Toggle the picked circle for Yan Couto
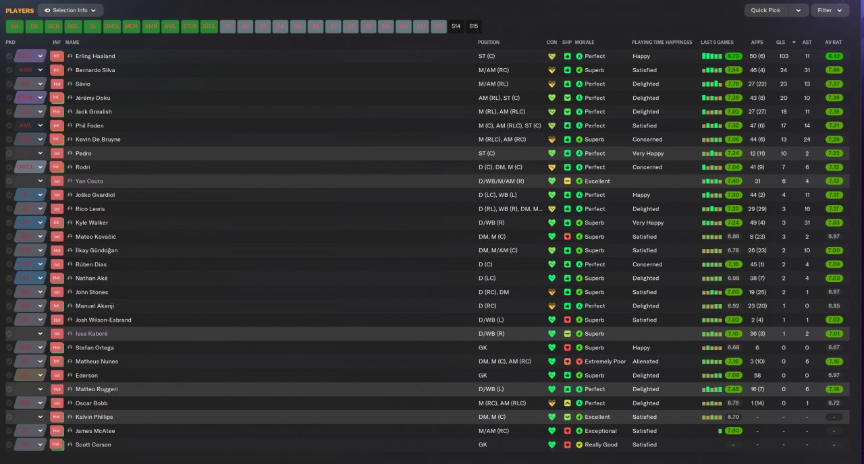 (x=9, y=181)
